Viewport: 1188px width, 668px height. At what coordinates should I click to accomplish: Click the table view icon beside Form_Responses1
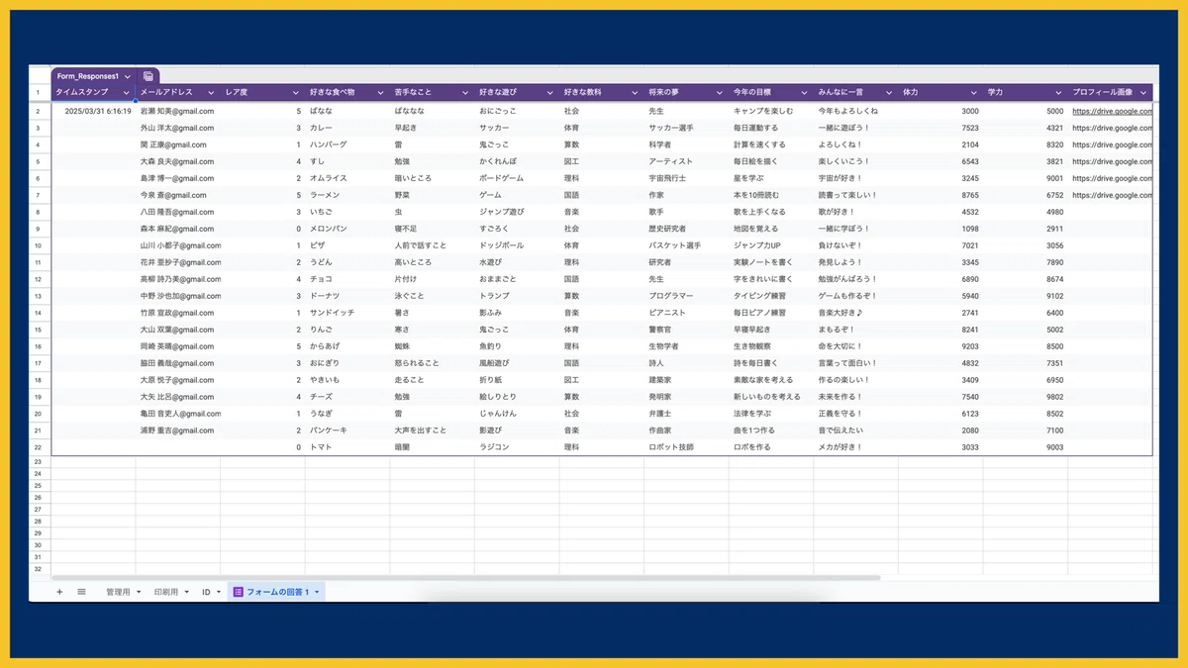(x=148, y=76)
